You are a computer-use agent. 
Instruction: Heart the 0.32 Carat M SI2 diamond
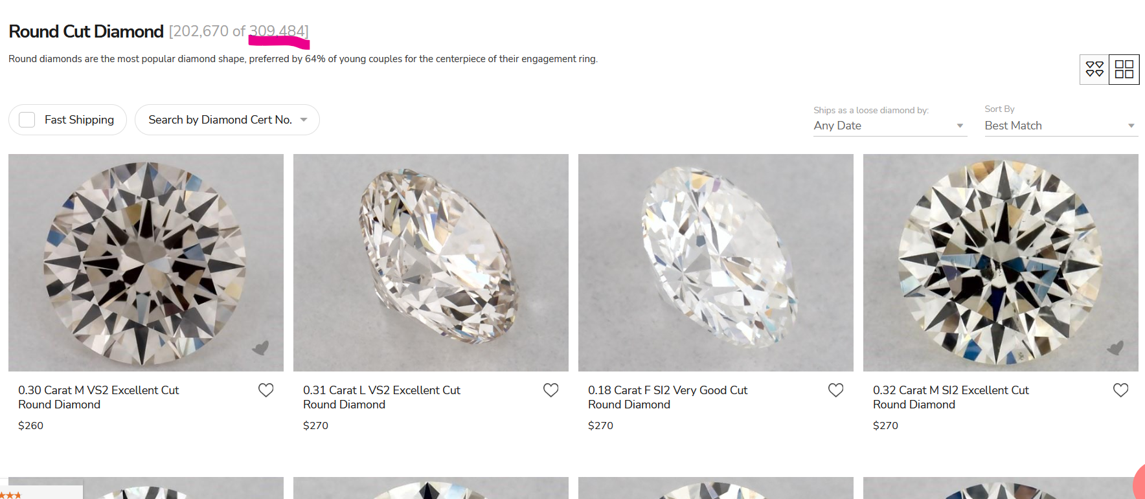pos(1120,390)
